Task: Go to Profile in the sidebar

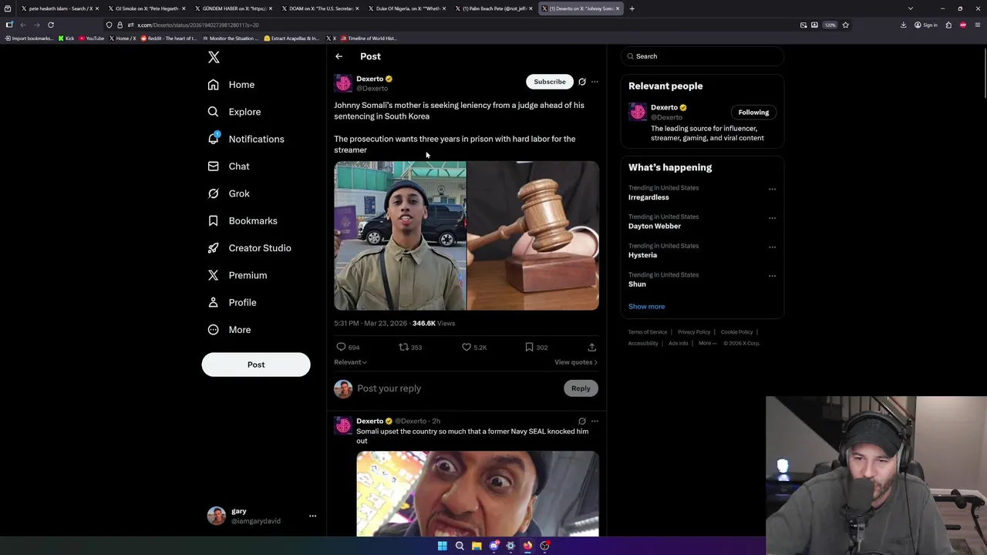Action: [231, 302]
